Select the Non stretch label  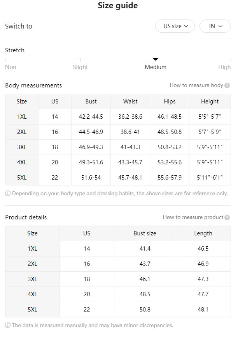pos(10,67)
